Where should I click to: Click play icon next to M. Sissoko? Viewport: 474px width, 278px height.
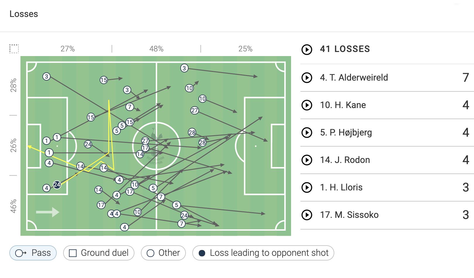pyautogui.click(x=307, y=215)
